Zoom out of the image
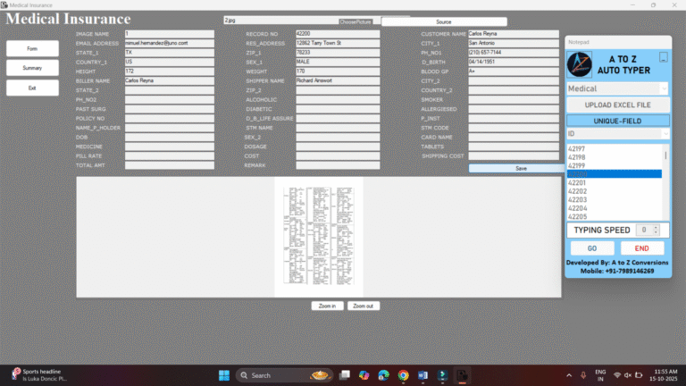Viewport: 686px width, 386px height. 364,306
